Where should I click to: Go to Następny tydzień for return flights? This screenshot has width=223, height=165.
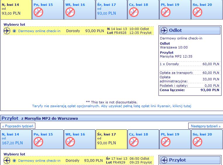[x=206, y=126]
